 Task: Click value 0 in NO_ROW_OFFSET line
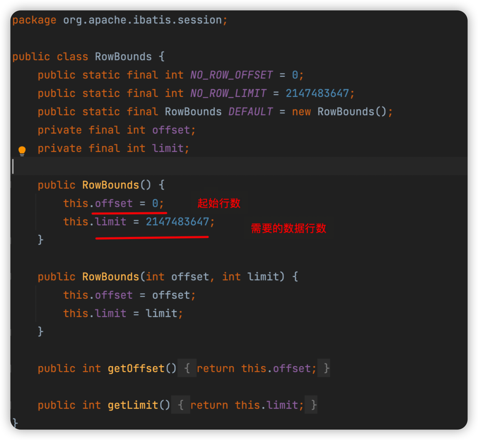[295, 75]
